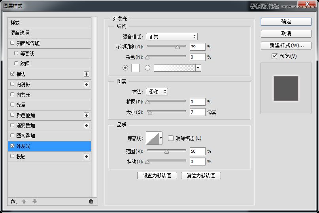This screenshot has width=319, height=213.
Task: Open the fx add-style menu icon
Action: pos(14,202)
